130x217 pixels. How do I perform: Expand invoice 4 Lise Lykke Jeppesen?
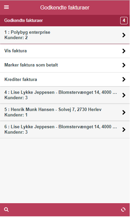pyautogui.click(x=65, y=95)
